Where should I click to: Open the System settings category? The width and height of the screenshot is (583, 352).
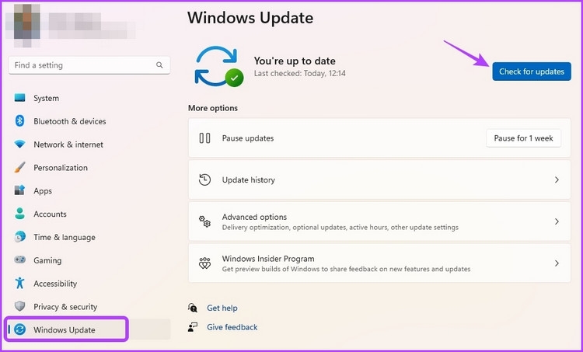click(x=89, y=98)
